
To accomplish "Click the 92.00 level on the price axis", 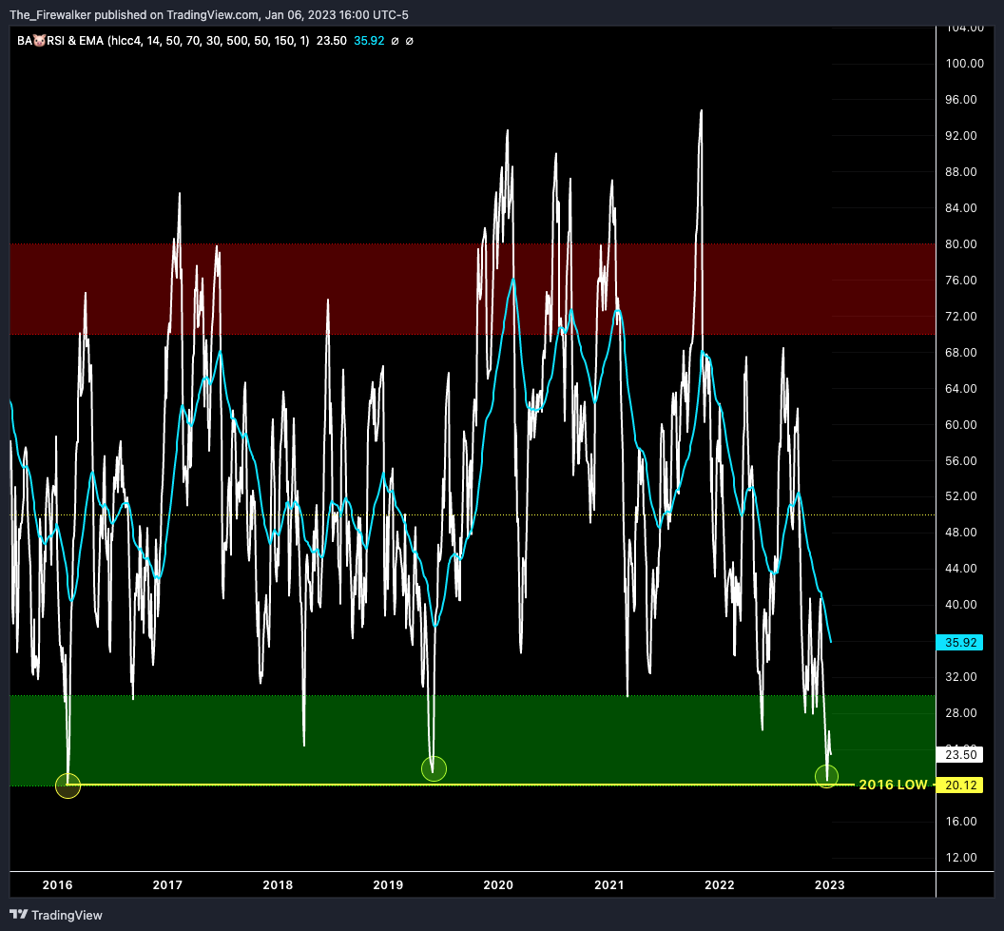I will tap(961, 136).
